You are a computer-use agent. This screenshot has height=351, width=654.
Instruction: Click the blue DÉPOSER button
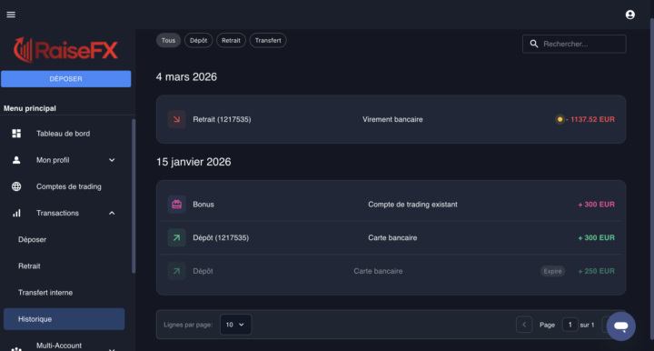[x=66, y=79]
